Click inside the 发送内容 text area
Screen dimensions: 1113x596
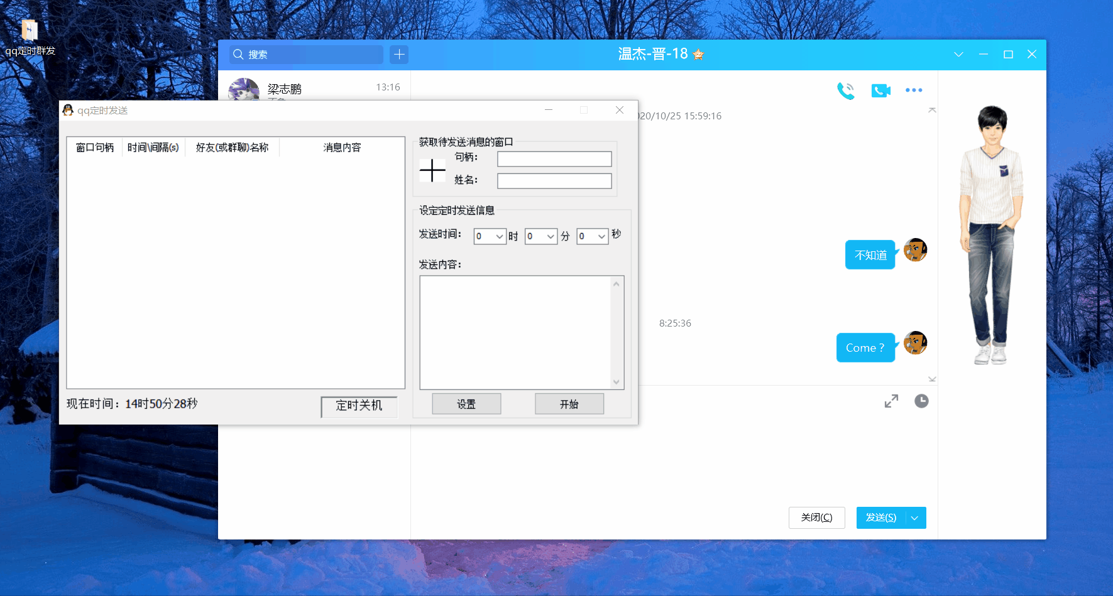click(515, 333)
